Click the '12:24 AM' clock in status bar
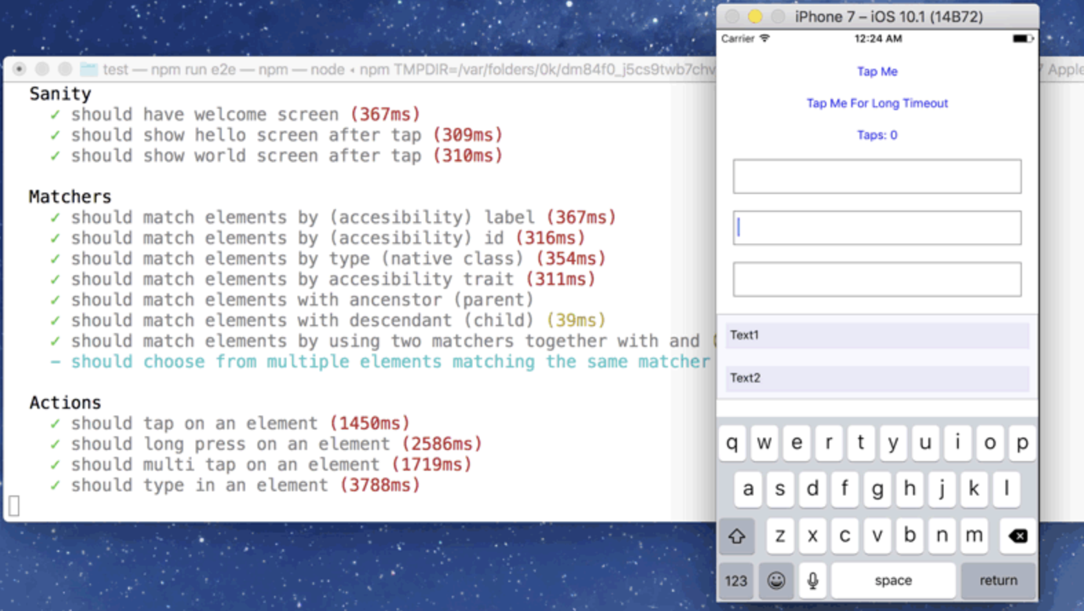The image size is (1084, 611). coord(878,39)
